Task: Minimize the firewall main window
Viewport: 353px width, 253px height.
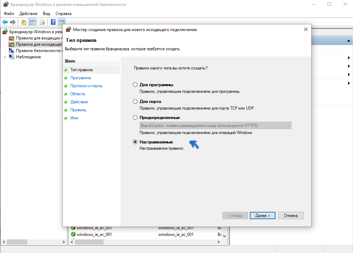Action: coord(314,4)
